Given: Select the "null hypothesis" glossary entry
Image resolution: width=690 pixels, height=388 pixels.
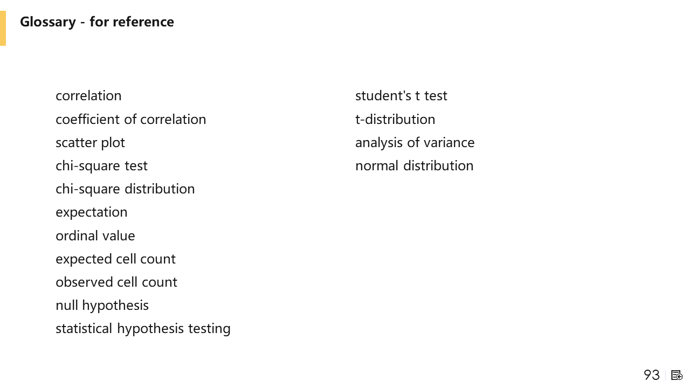Looking at the screenshot, I should 102,306.
